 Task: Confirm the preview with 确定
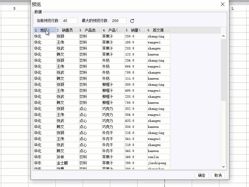coord(201,175)
